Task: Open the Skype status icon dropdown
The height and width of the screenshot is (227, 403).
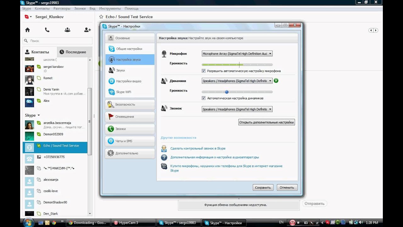Action: pyautogui.click(x=28, y=17)
